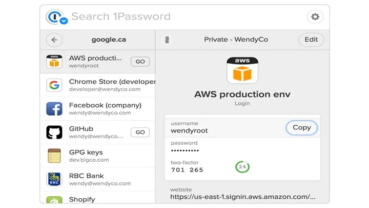Click the GitHub octocat icon
The height and width of the screenshot is (208, 369).
pyautogui.click(x=54, y=133)
